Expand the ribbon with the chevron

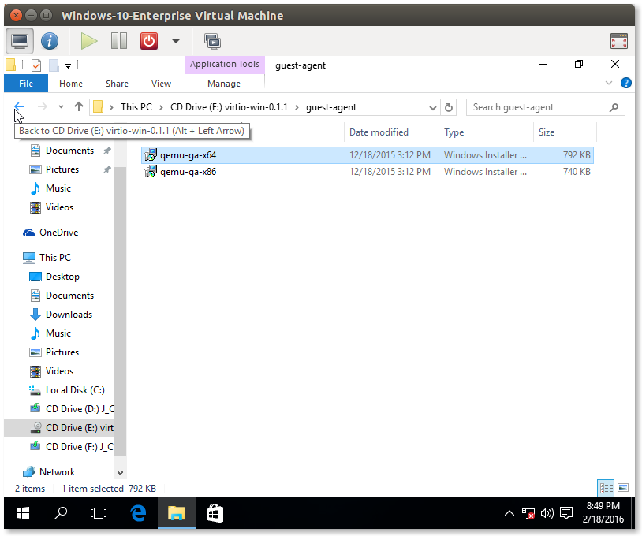pos(608,83)
